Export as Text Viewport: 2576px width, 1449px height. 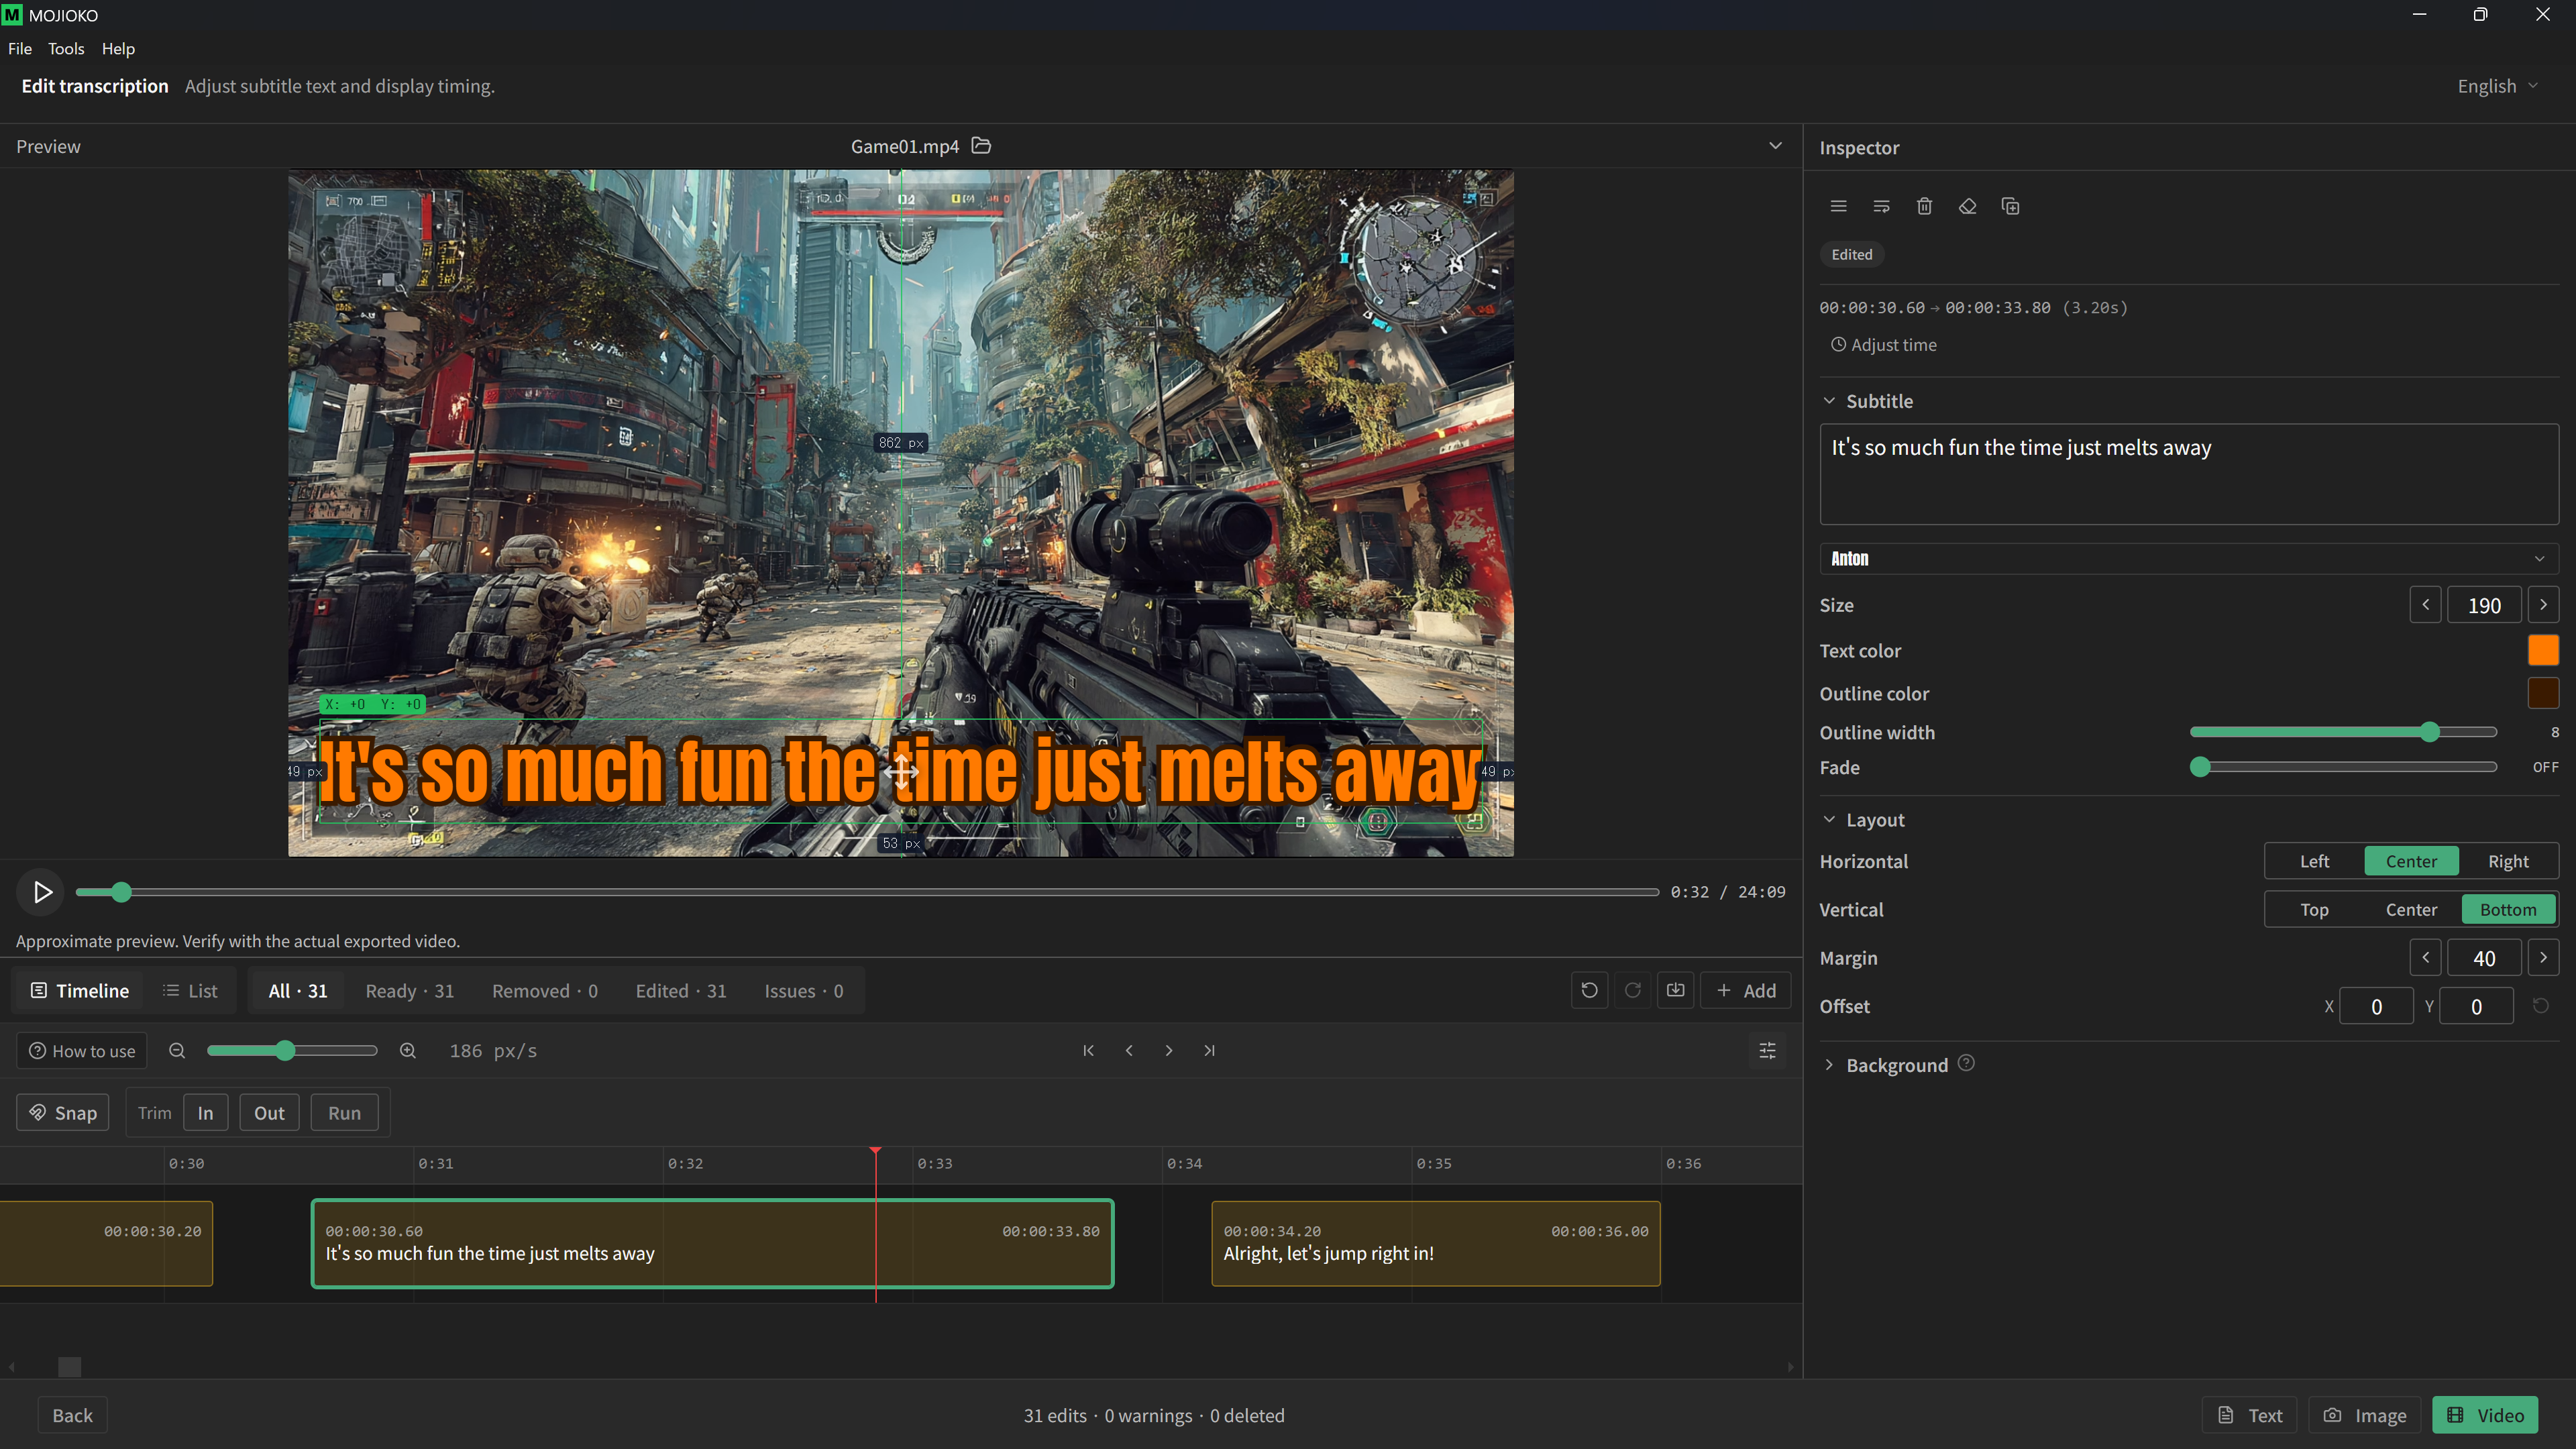2249,1415
